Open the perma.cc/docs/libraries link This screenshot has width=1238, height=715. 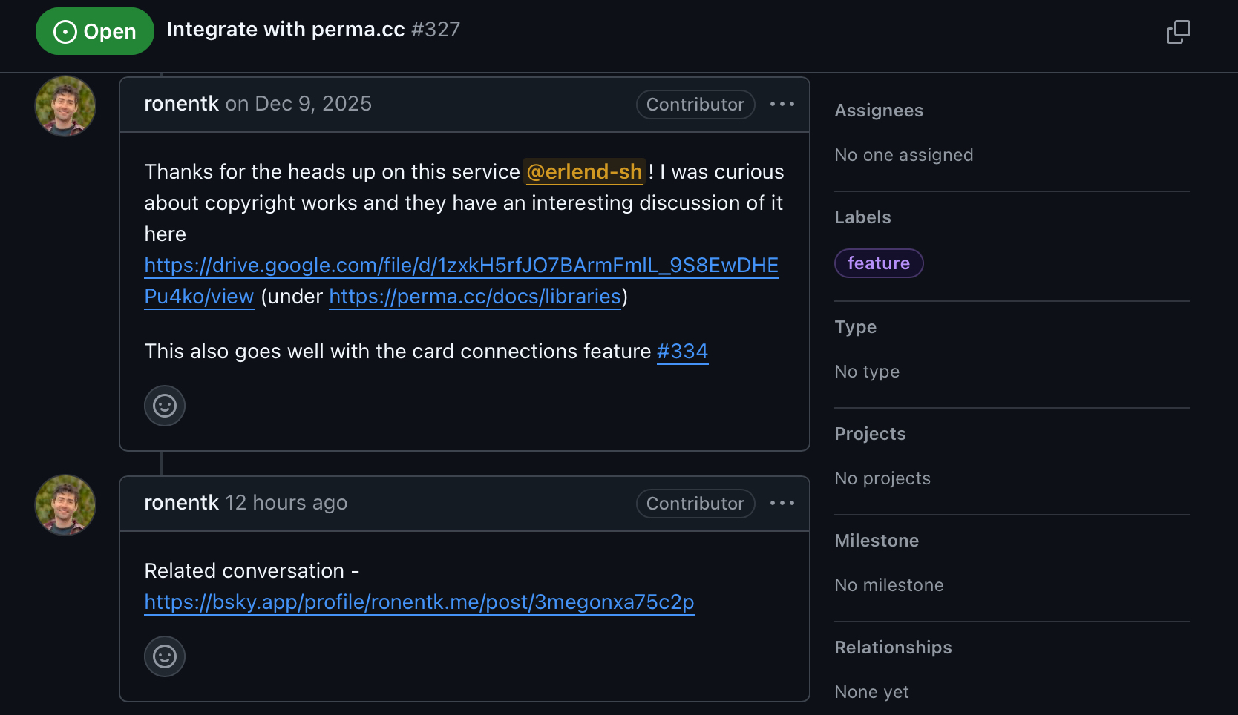click(x=474, y=297)
